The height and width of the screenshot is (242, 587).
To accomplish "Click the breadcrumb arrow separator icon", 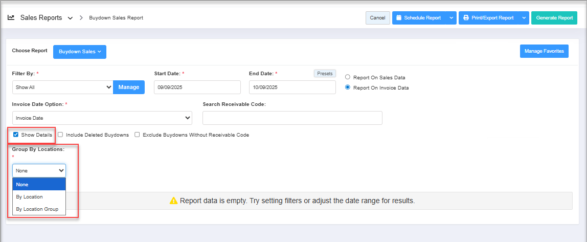I will pyautogui.click(x=81, y=18).
